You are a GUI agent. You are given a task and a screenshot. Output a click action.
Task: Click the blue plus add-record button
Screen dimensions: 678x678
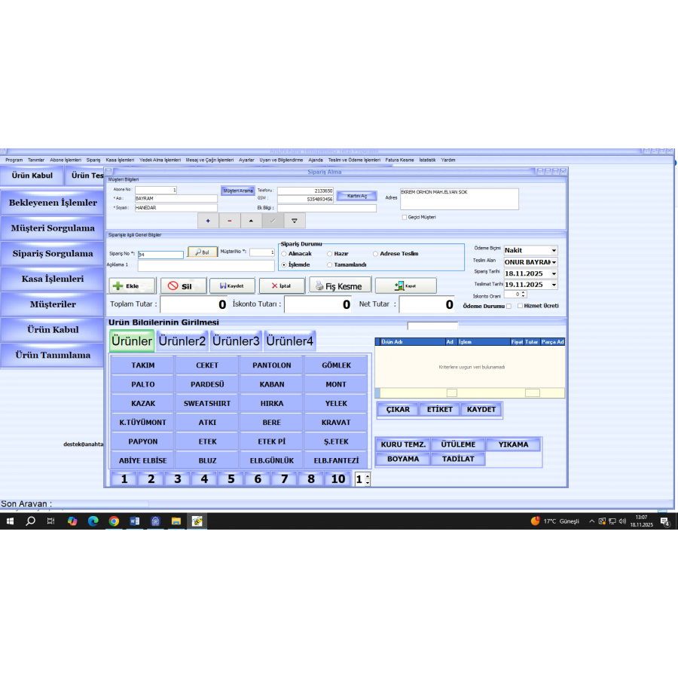coord(208,221)
